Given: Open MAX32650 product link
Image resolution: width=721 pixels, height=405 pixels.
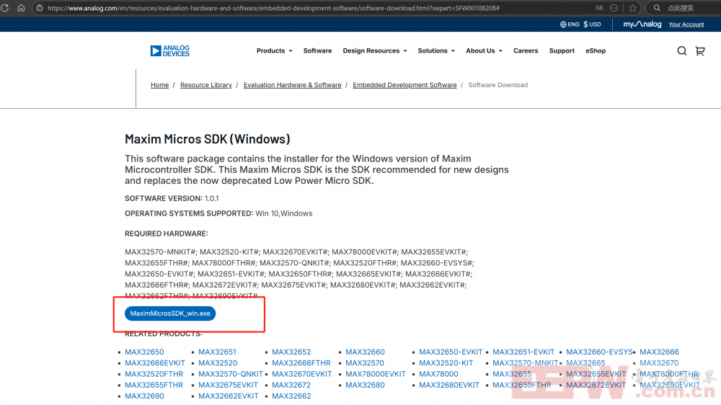Looking at the screenshot, I should (144, 352).
